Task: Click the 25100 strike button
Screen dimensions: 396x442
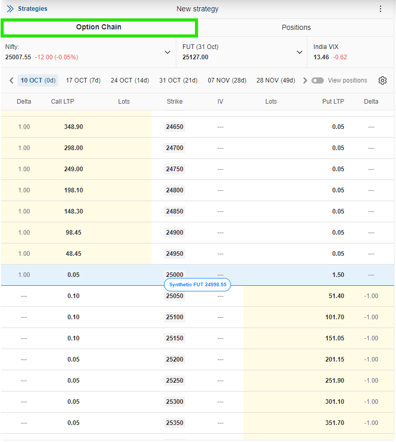Action: click(x=174, y=317)
